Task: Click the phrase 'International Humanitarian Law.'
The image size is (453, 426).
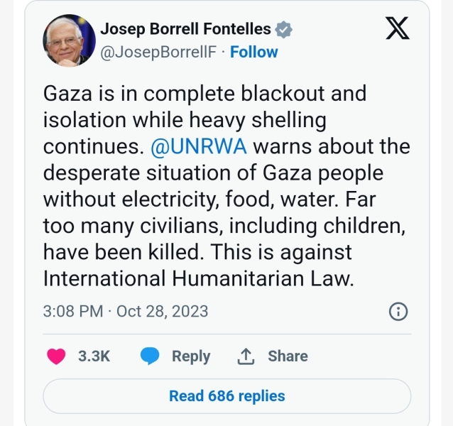Action: tap(198, 278)
